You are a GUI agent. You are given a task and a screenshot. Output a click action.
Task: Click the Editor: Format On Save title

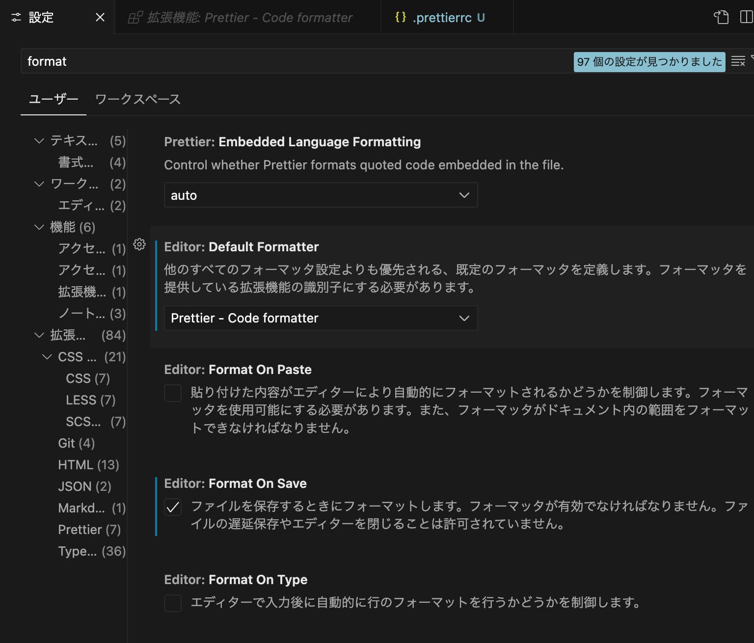[x=235, y=483]
